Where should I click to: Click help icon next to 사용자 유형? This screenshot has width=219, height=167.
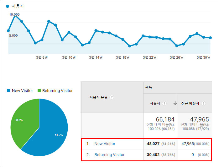(x=112, y=97)
